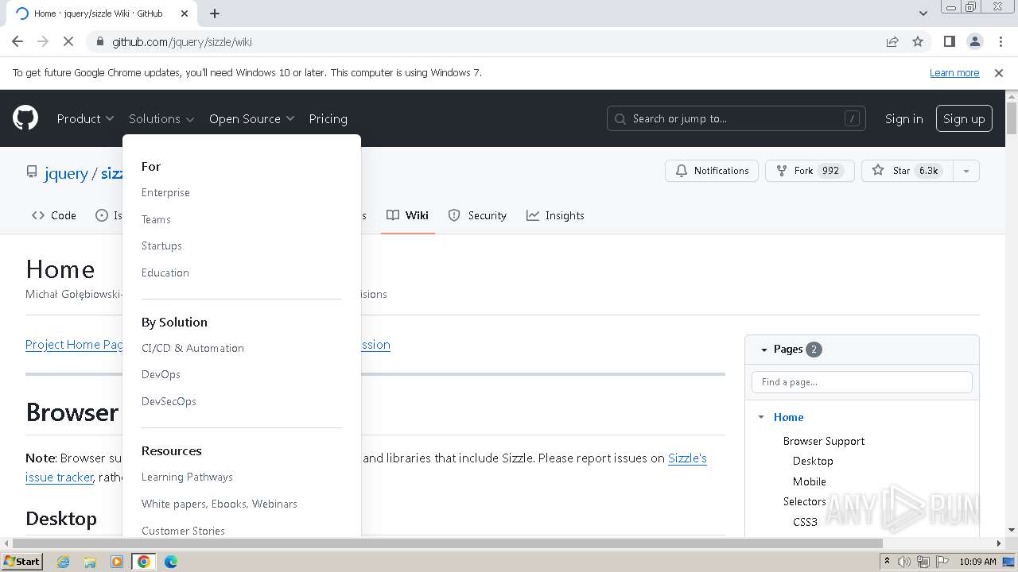1018x572 pixels.
Task: Open Chrome side panel icon
Action: pos(949,41)
